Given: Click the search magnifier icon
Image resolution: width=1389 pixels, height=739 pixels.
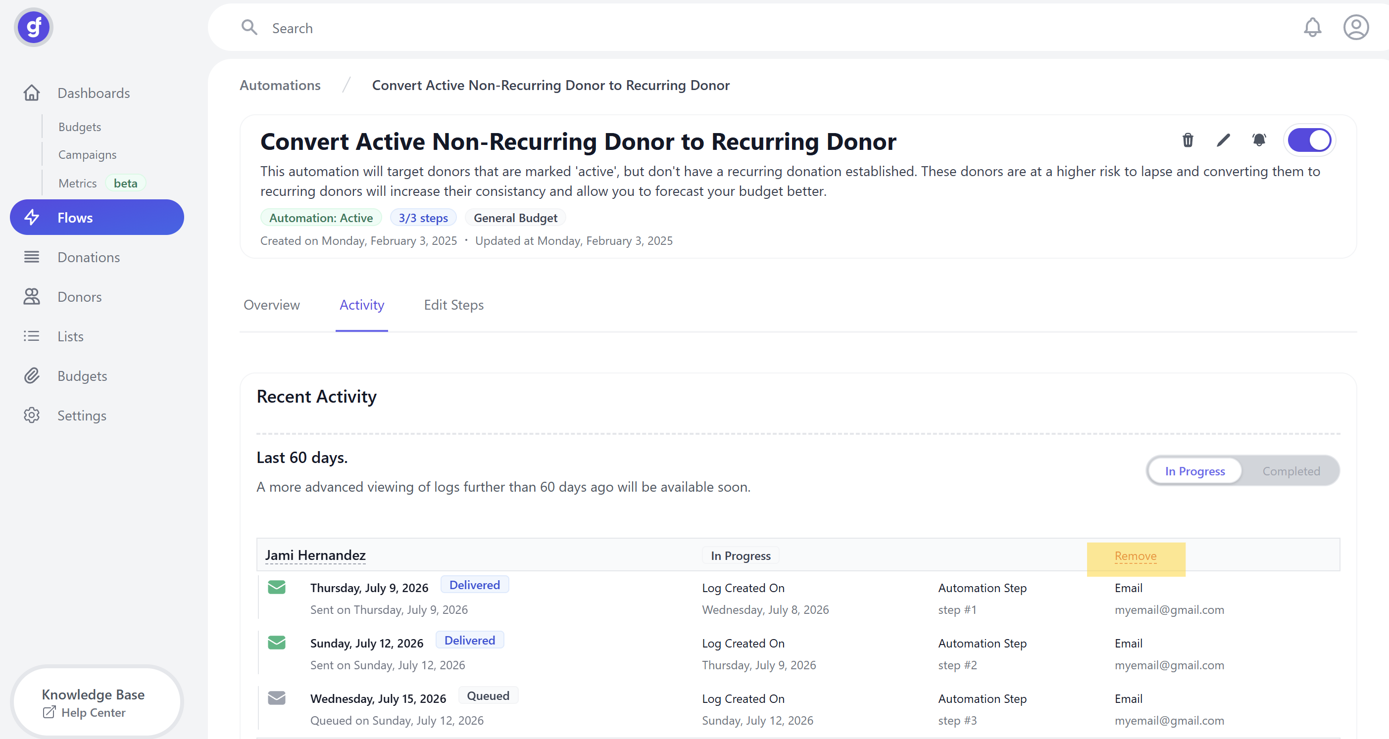Looking at the screenshot, I should pyautogui.click(x=249, y=28).
